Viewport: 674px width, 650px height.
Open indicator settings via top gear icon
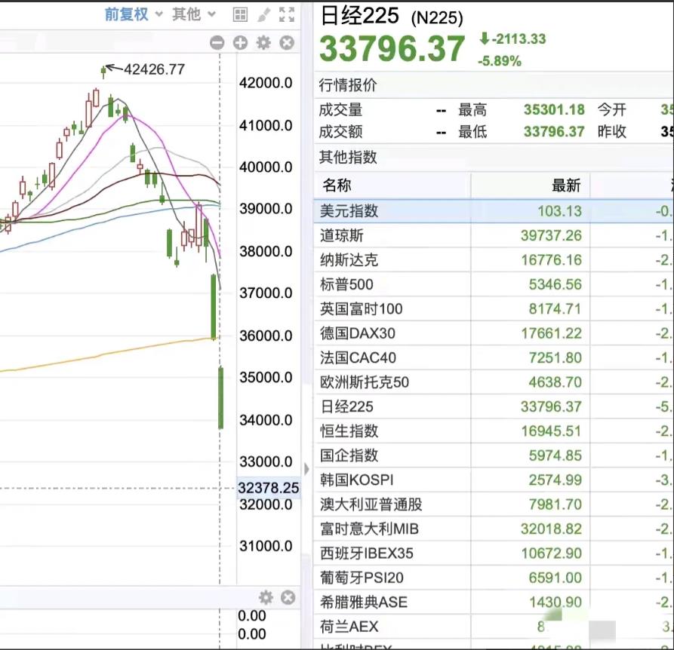(263, 43)
